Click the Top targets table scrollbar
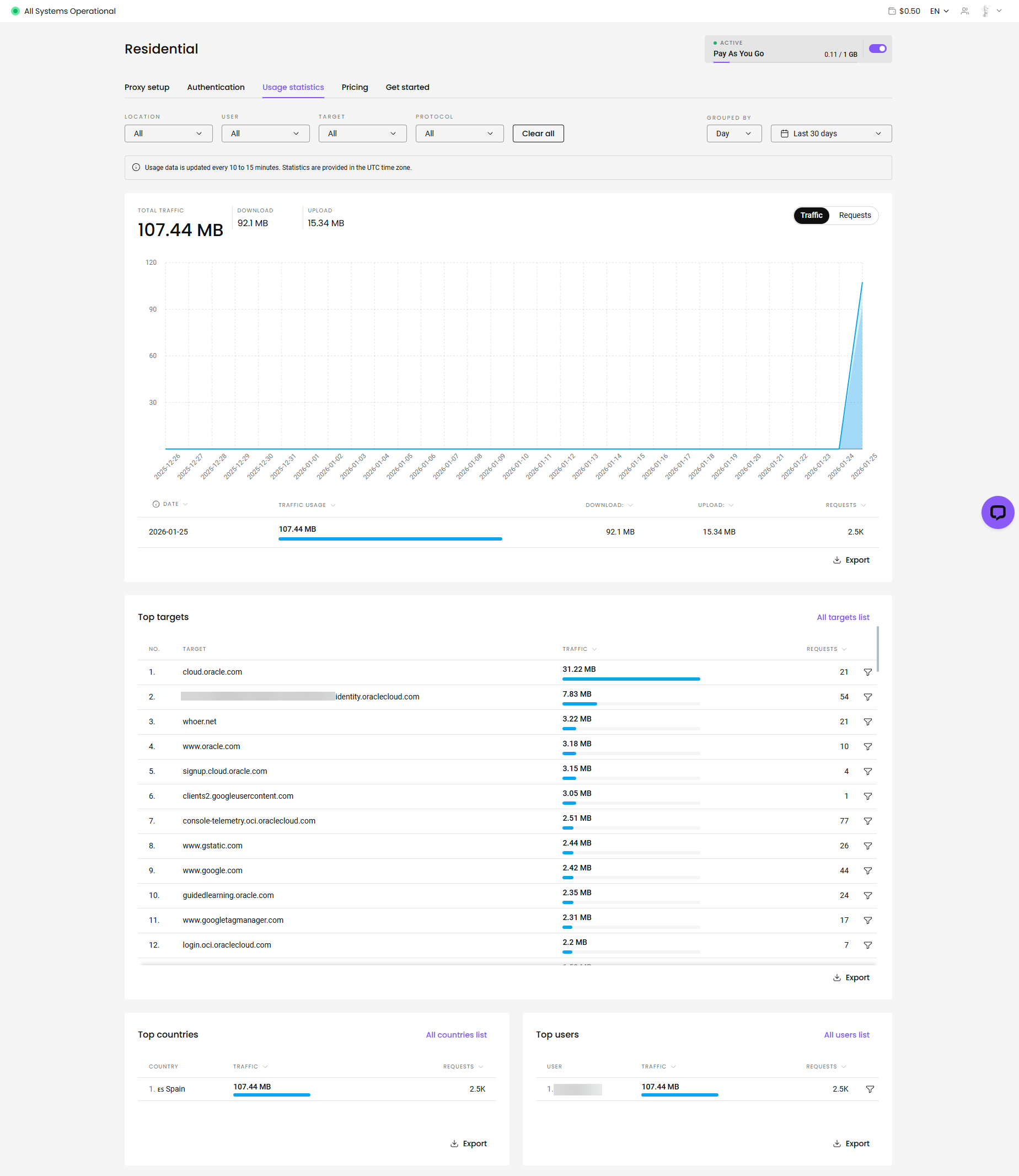Image resolution: width=1019 pixels, height=1176 pixels. [877, 649]
